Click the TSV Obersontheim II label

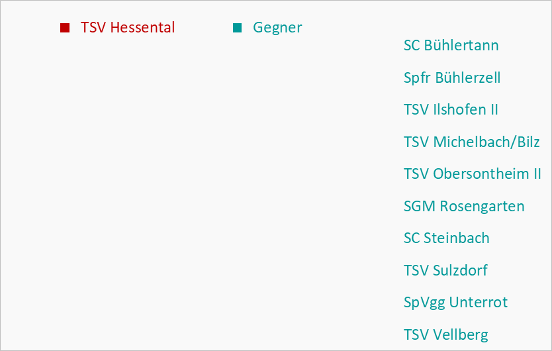coord(472,174)
